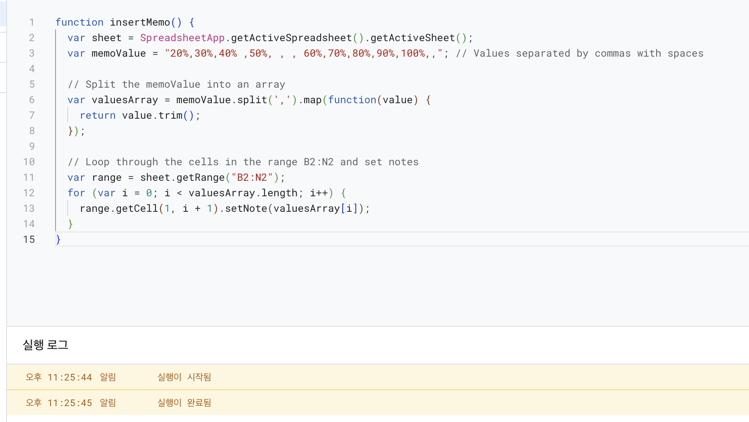This screenshot has height=422, width=749.
Task: Click the 11:25:44 log timestamp
Action: [70, 377]
